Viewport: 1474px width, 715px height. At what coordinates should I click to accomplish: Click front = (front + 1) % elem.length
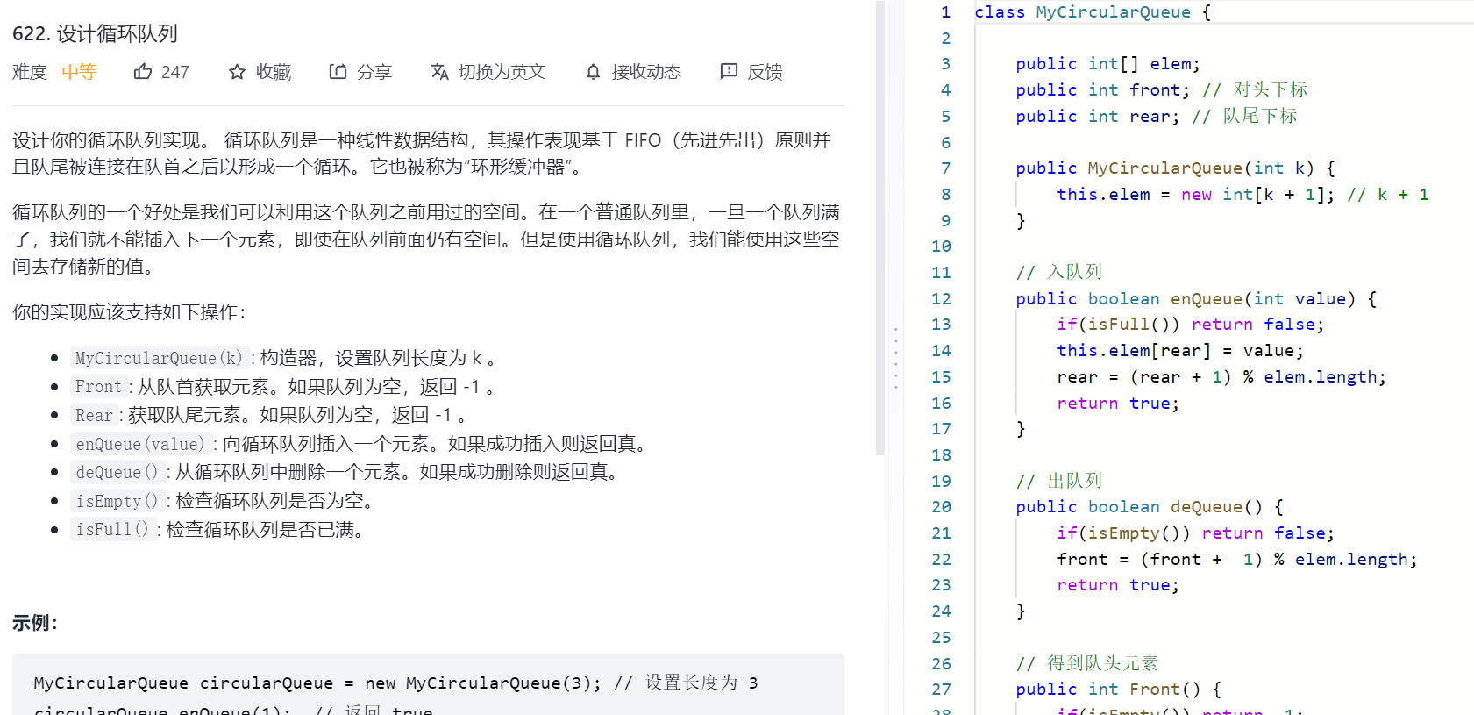[x=1237, y=560]
